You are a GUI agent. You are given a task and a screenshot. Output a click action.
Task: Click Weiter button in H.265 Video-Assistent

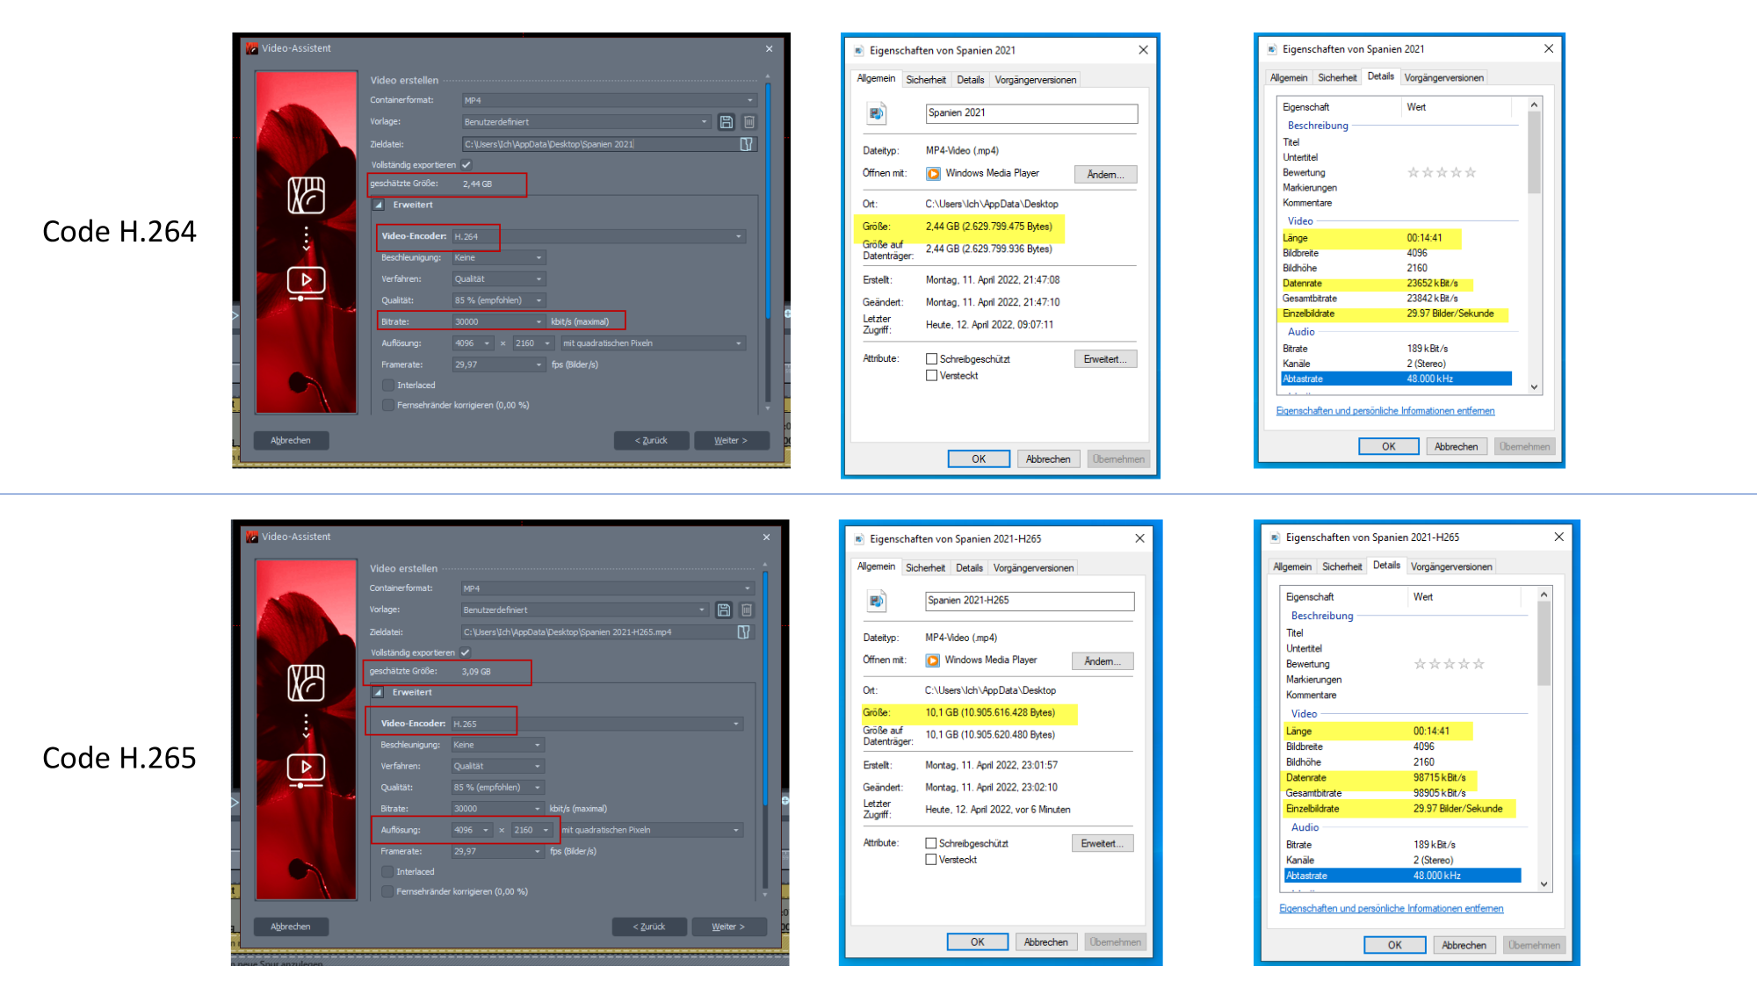[727, 927]
